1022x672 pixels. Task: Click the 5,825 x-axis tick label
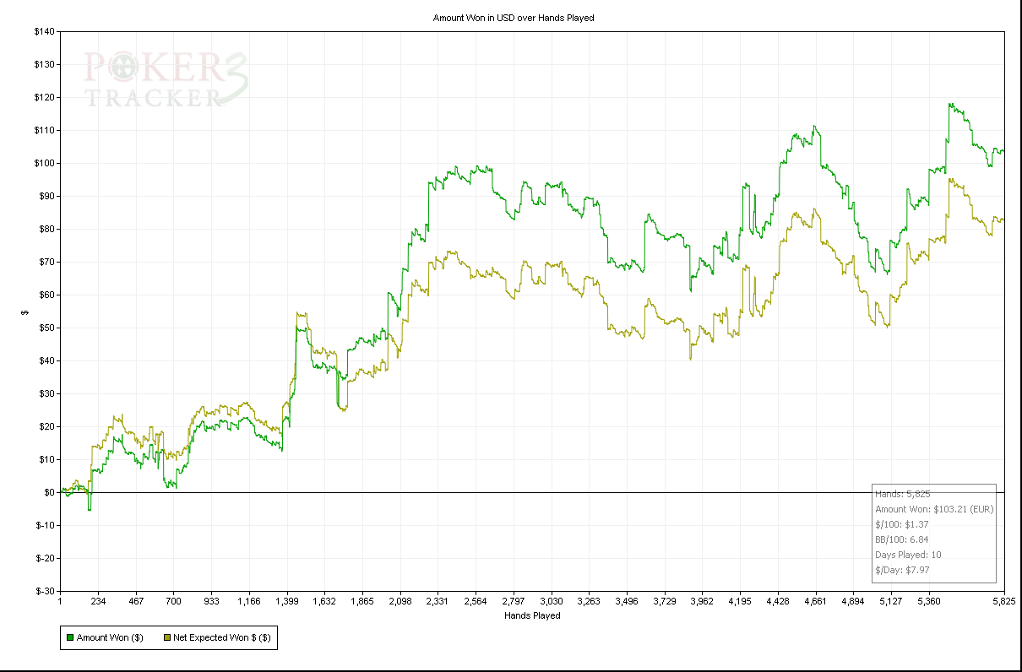coord(1003,602)
